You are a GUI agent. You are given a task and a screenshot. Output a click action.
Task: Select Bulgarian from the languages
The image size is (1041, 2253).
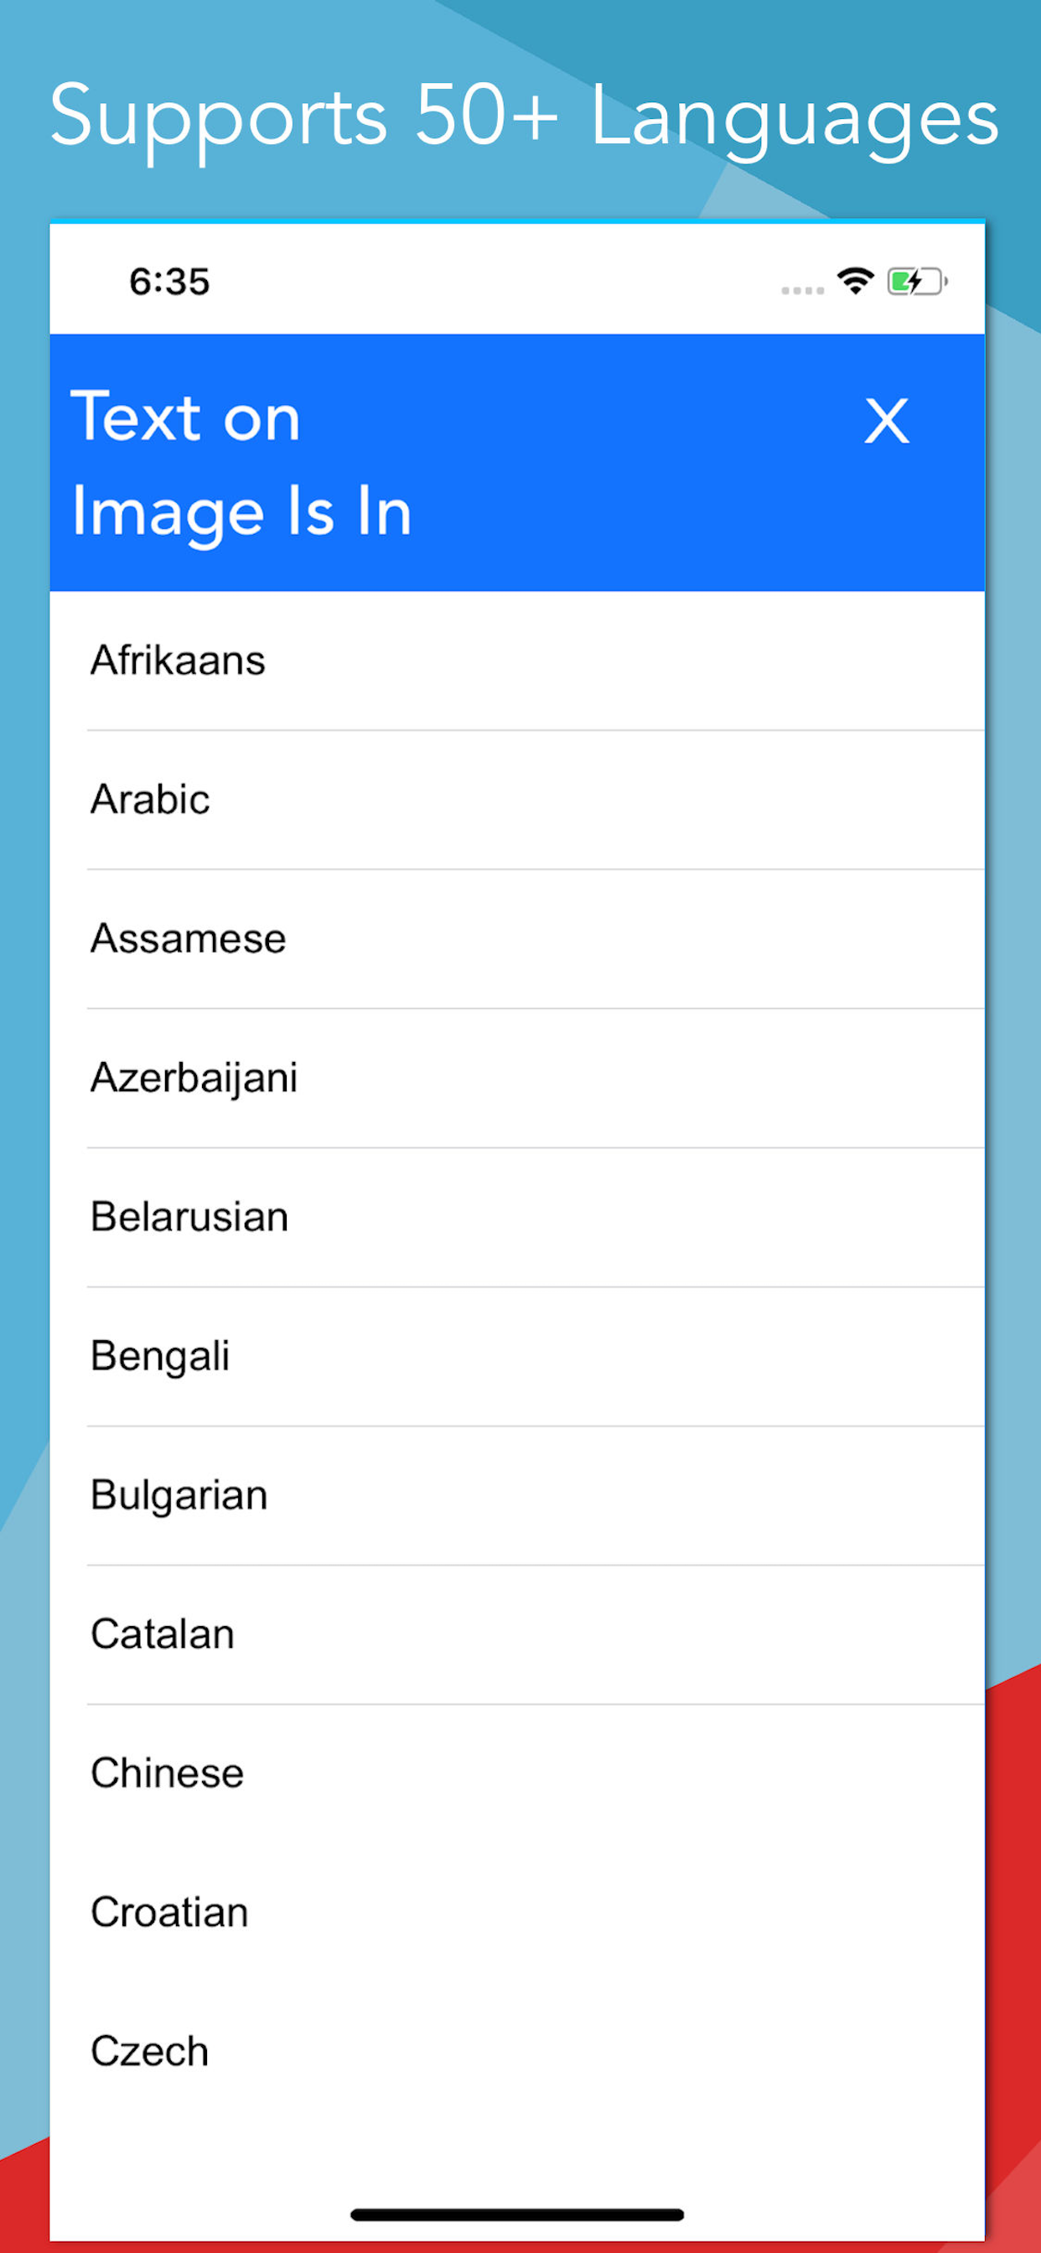pos(517,1494)
